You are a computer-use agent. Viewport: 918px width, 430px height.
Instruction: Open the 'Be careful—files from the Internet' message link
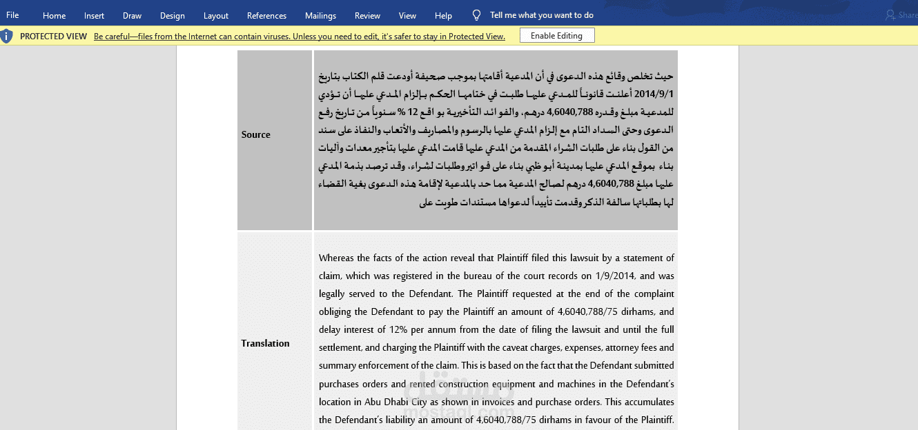click(x=300, y=36)
